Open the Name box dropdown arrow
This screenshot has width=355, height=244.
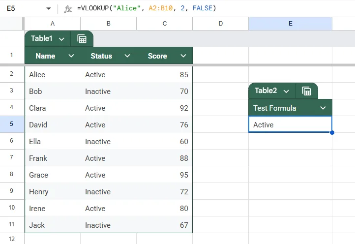coord(49,9)
